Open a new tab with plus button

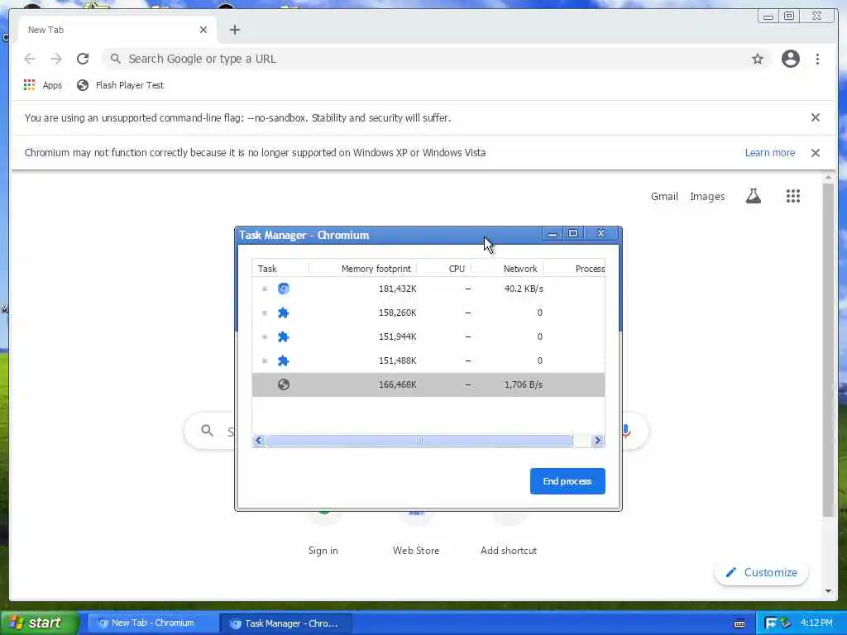pyautogui.click(x=234, y=30)
